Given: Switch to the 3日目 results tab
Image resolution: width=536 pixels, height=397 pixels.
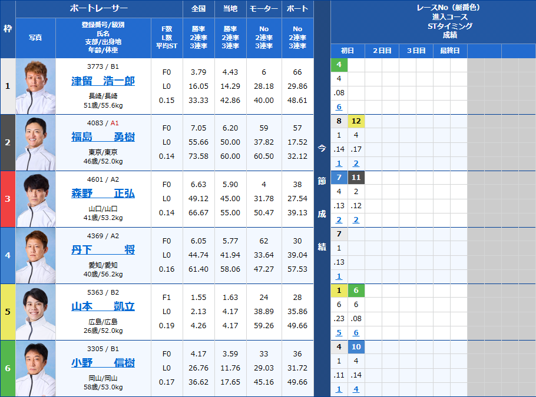Looking at the screenshot, I should click(x=417, y=51).
